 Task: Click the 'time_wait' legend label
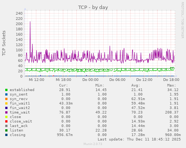[x=20, y=112]
